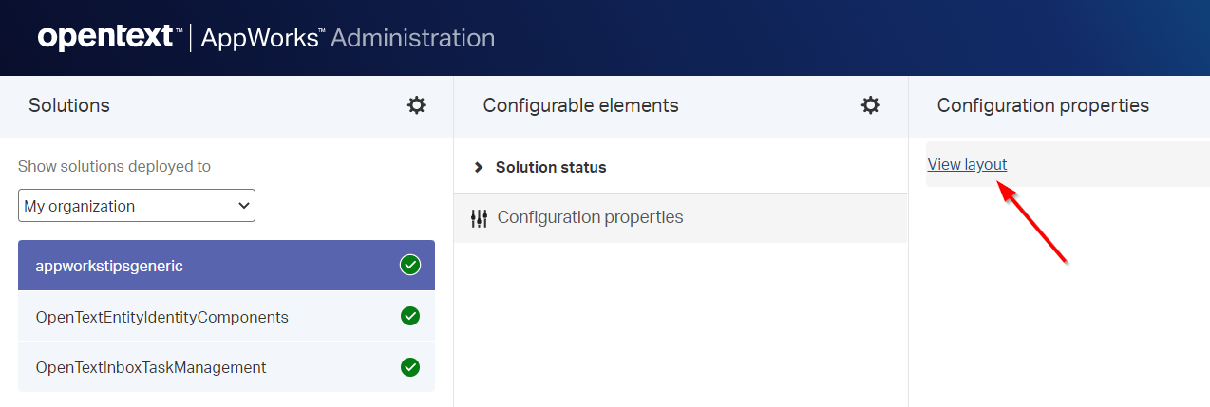Screen dimensions: 1210x407
Task: Expand the Solution status chevron
Action: [x=479, y=167]
